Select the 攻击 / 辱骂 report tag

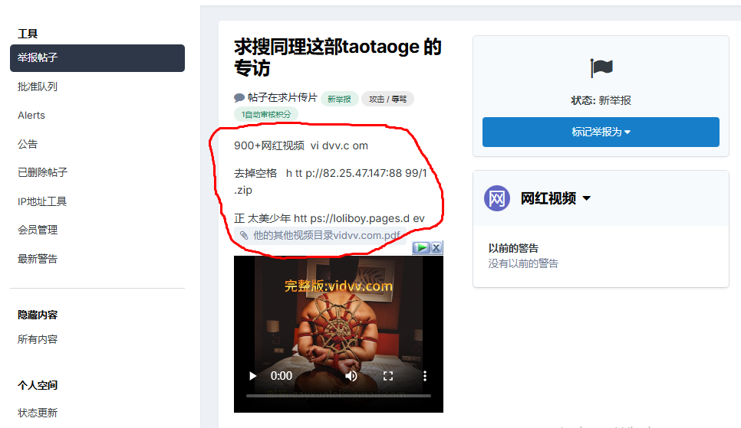(x=387, y=99)
